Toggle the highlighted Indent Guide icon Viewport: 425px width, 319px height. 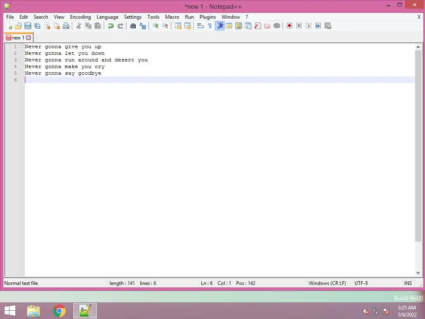click(220, 26)
